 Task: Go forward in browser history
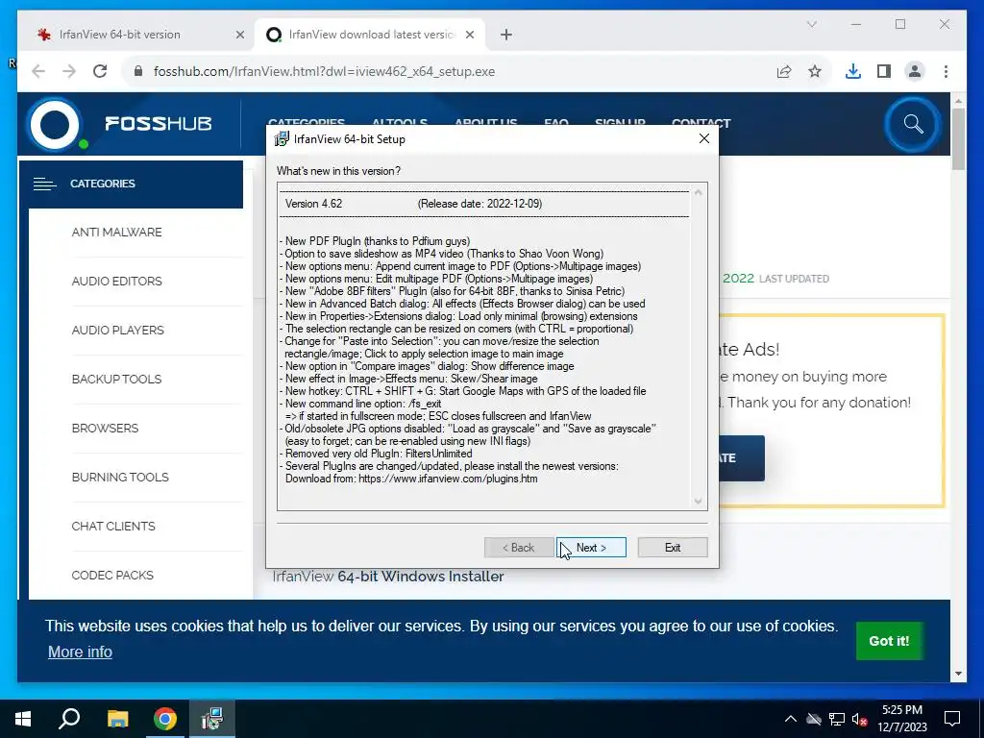[69, 71]
